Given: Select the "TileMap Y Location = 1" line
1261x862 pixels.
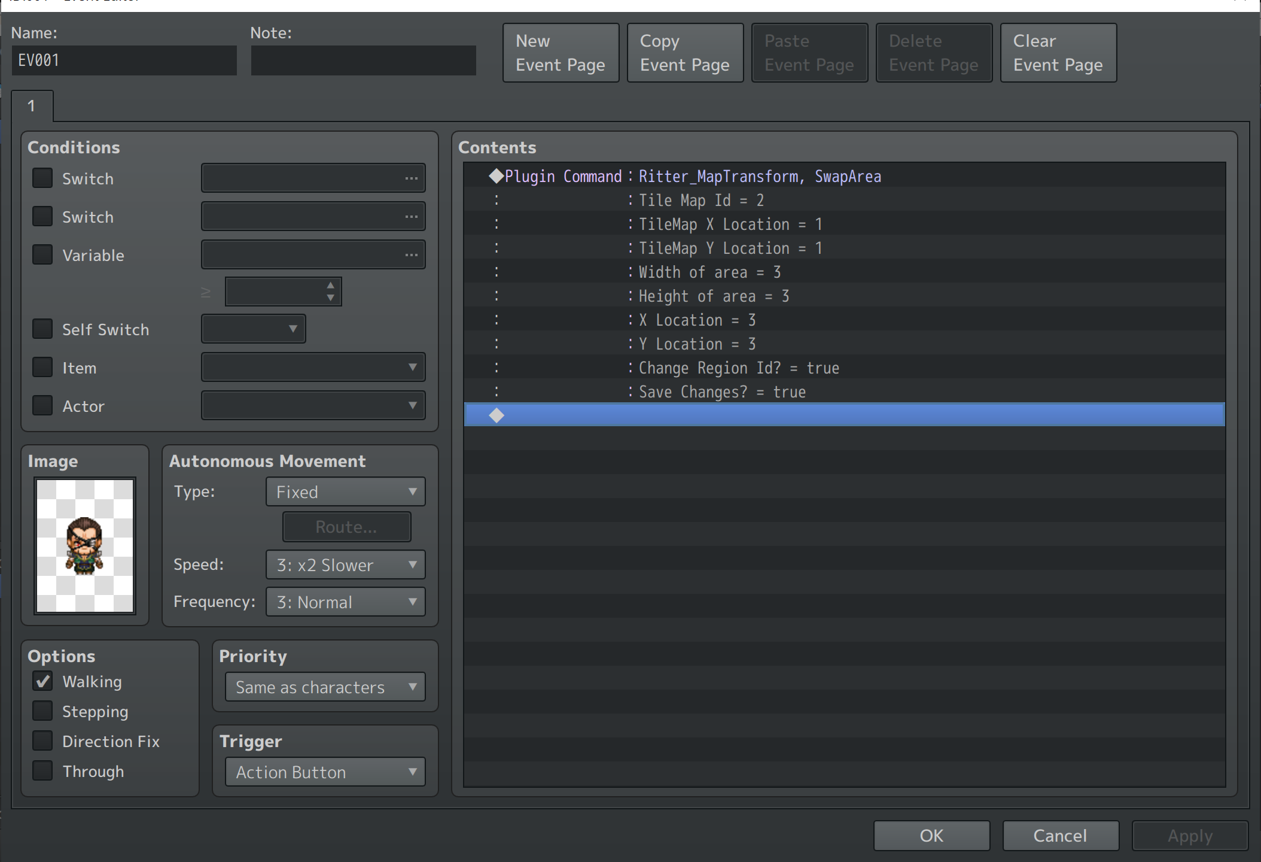Looking at the screenshot, I should (x=844, y=248).
